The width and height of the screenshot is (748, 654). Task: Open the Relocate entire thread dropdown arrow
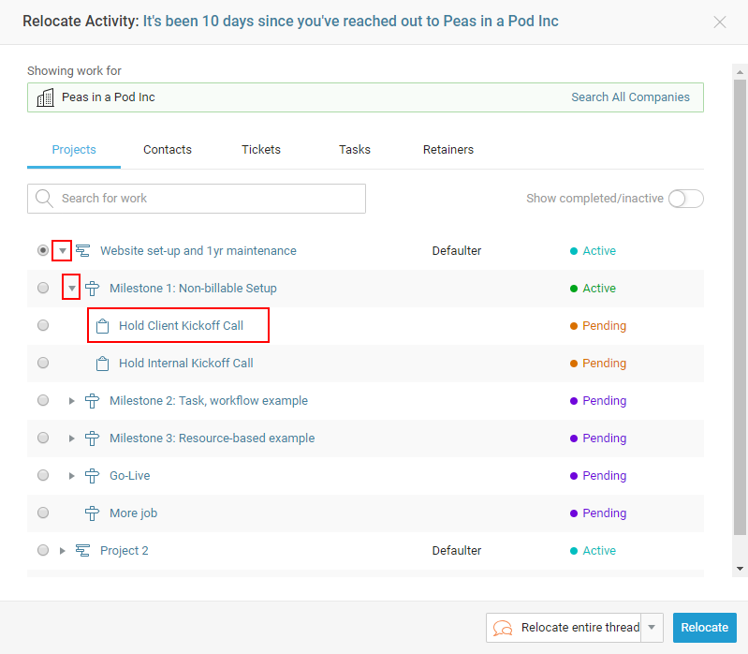tap(653, 628)
